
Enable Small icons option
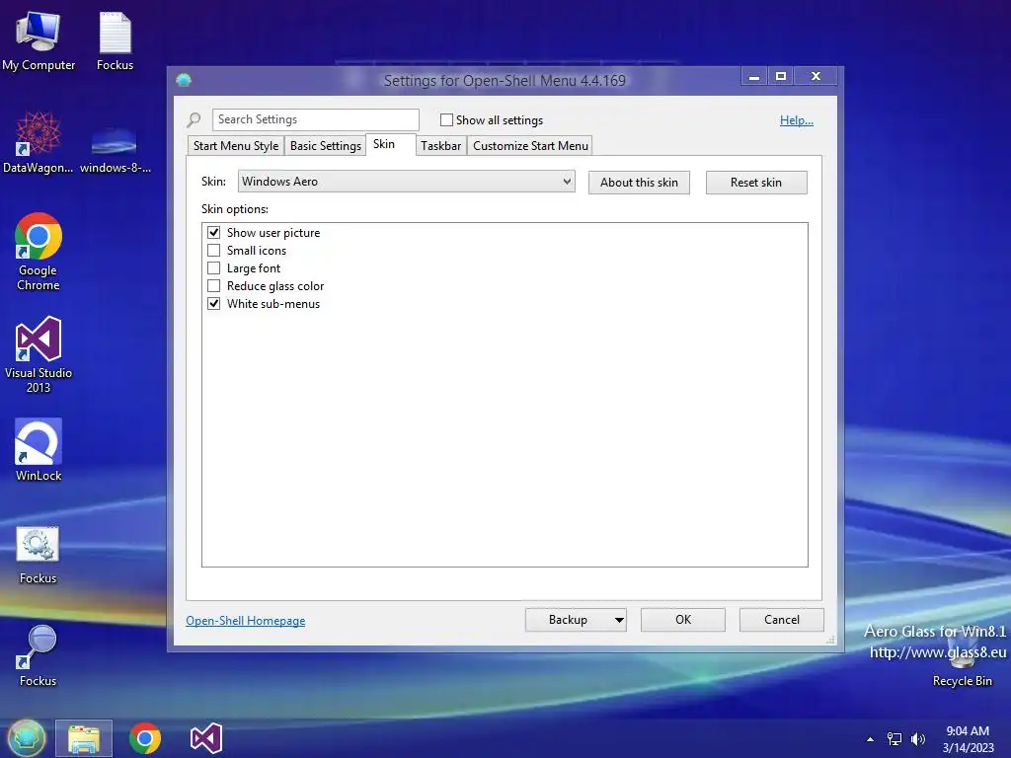click(213, 250)
